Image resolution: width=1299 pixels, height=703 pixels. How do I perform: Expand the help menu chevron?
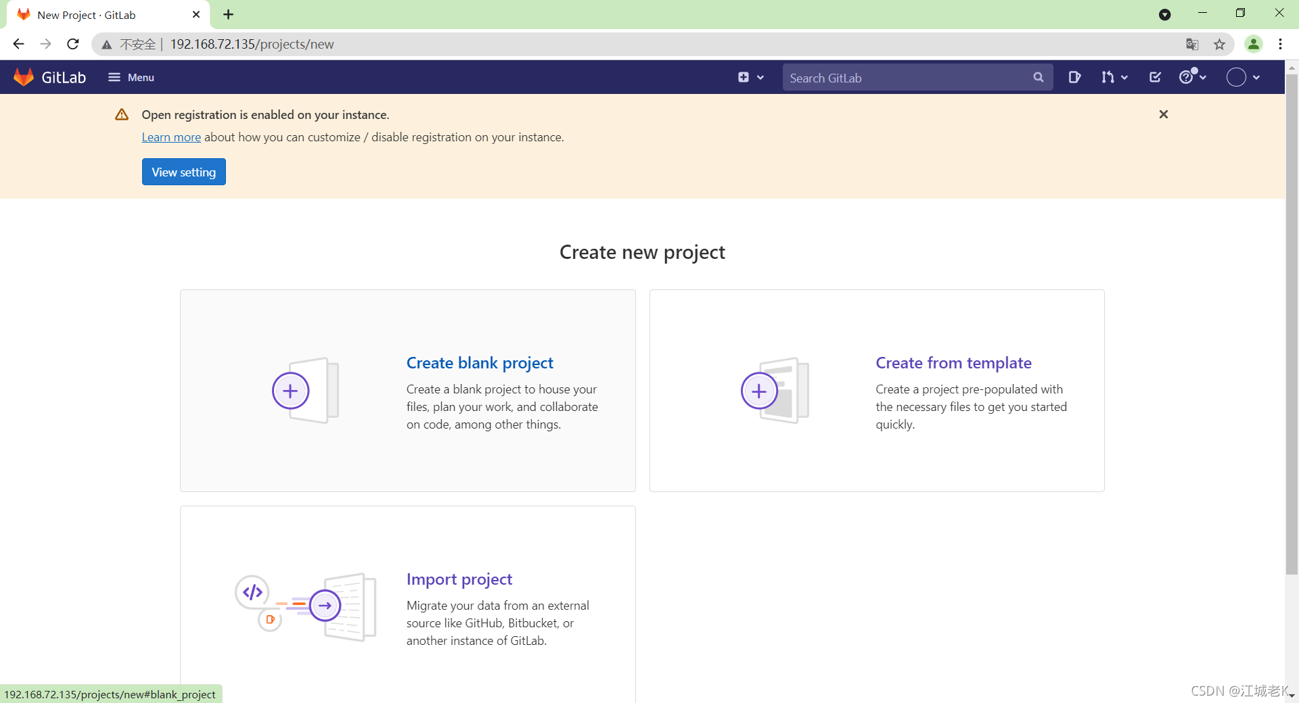pyautogui.click(x=1202, y=77)
